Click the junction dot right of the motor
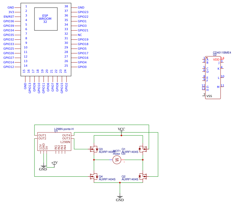The image size is (234, 205). 143,160
